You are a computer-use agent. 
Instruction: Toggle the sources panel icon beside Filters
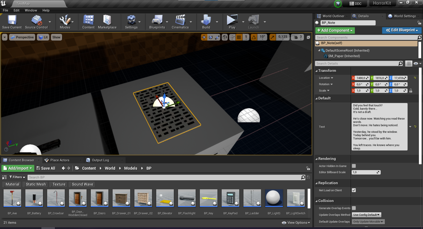coord(5,177)
